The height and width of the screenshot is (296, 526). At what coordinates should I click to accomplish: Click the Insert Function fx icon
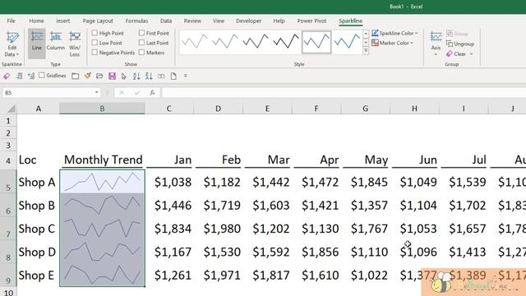[x=152, y=93]
